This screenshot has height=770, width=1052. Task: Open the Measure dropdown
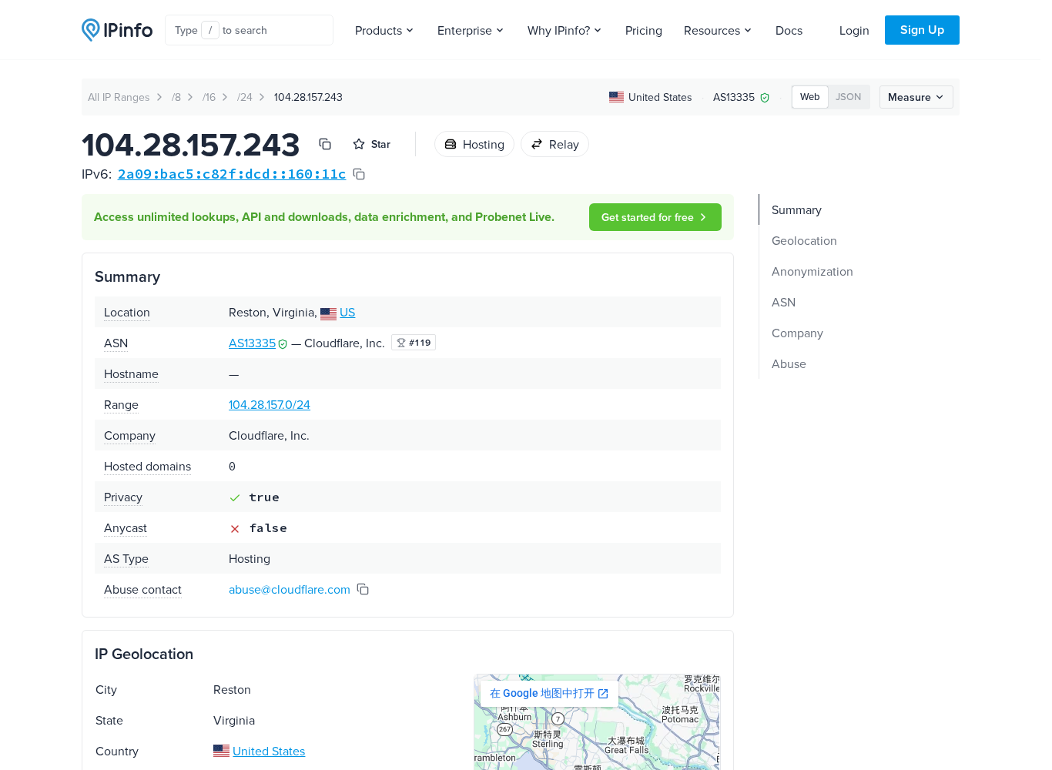click(x=916, y=97)
